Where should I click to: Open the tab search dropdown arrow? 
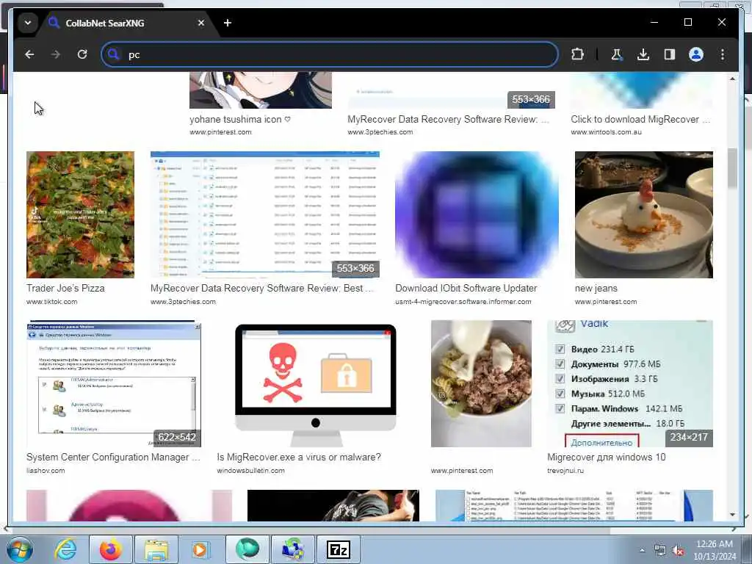28,23
